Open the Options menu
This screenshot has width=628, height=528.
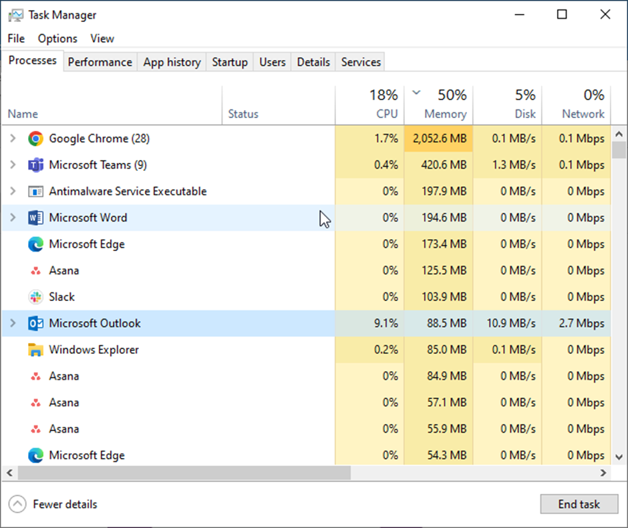57,39
